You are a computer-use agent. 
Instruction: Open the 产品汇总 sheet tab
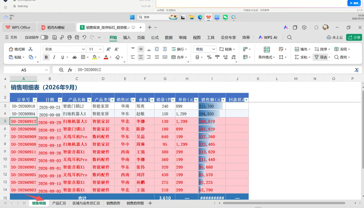(x=59, y=203)
